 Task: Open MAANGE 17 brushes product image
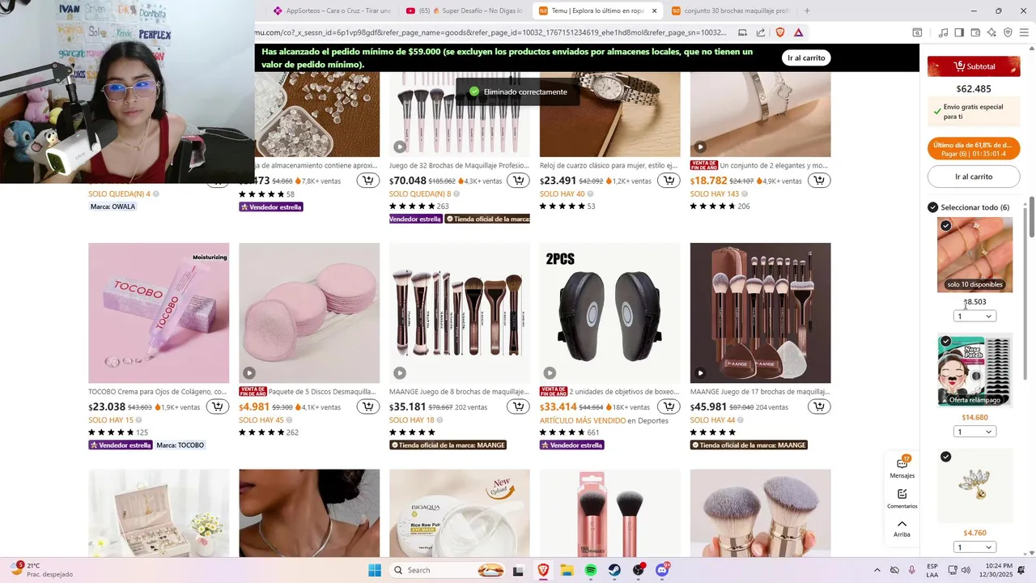(x=760, y=313)
